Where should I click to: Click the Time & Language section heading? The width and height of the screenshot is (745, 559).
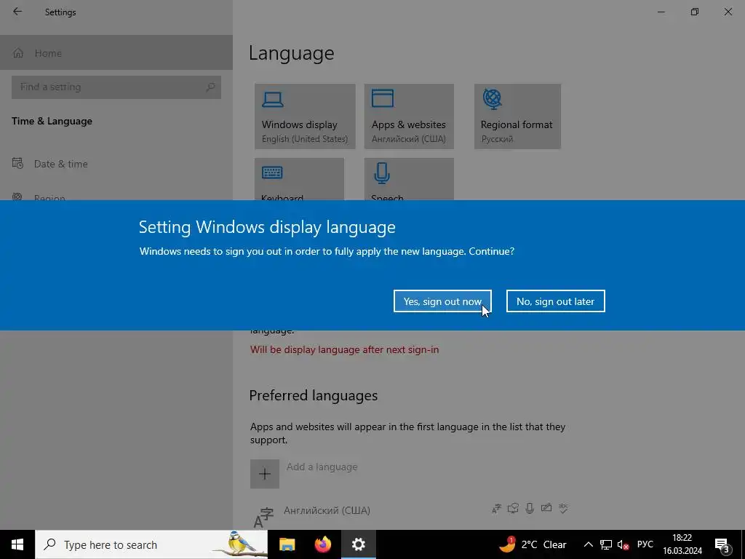[52, 122]
